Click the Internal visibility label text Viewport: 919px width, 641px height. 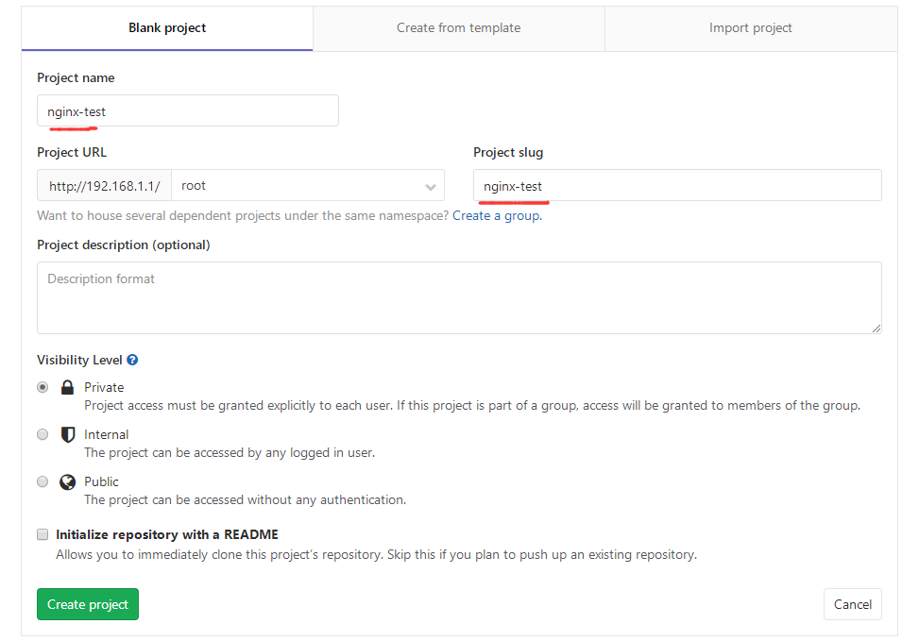click(106, 434)
